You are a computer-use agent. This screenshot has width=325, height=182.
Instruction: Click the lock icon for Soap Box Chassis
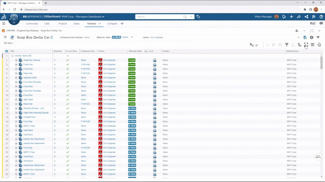click(155, 60)
